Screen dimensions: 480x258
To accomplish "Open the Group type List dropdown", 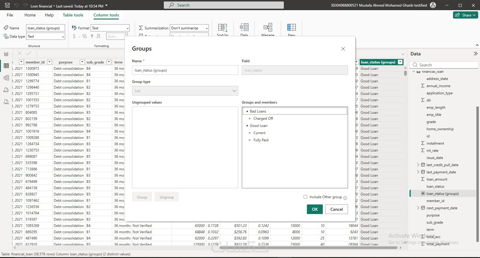I will (x=185, y=91).
